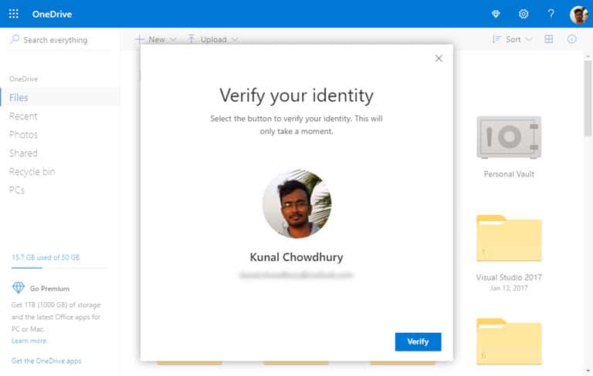Click the vertical scrollbar thumb
This screenshot has width=593, height=376.
[x=588, y=98]
